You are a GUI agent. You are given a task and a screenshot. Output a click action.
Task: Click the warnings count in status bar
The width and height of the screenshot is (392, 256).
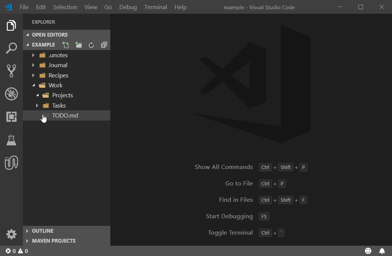point(23,251)
